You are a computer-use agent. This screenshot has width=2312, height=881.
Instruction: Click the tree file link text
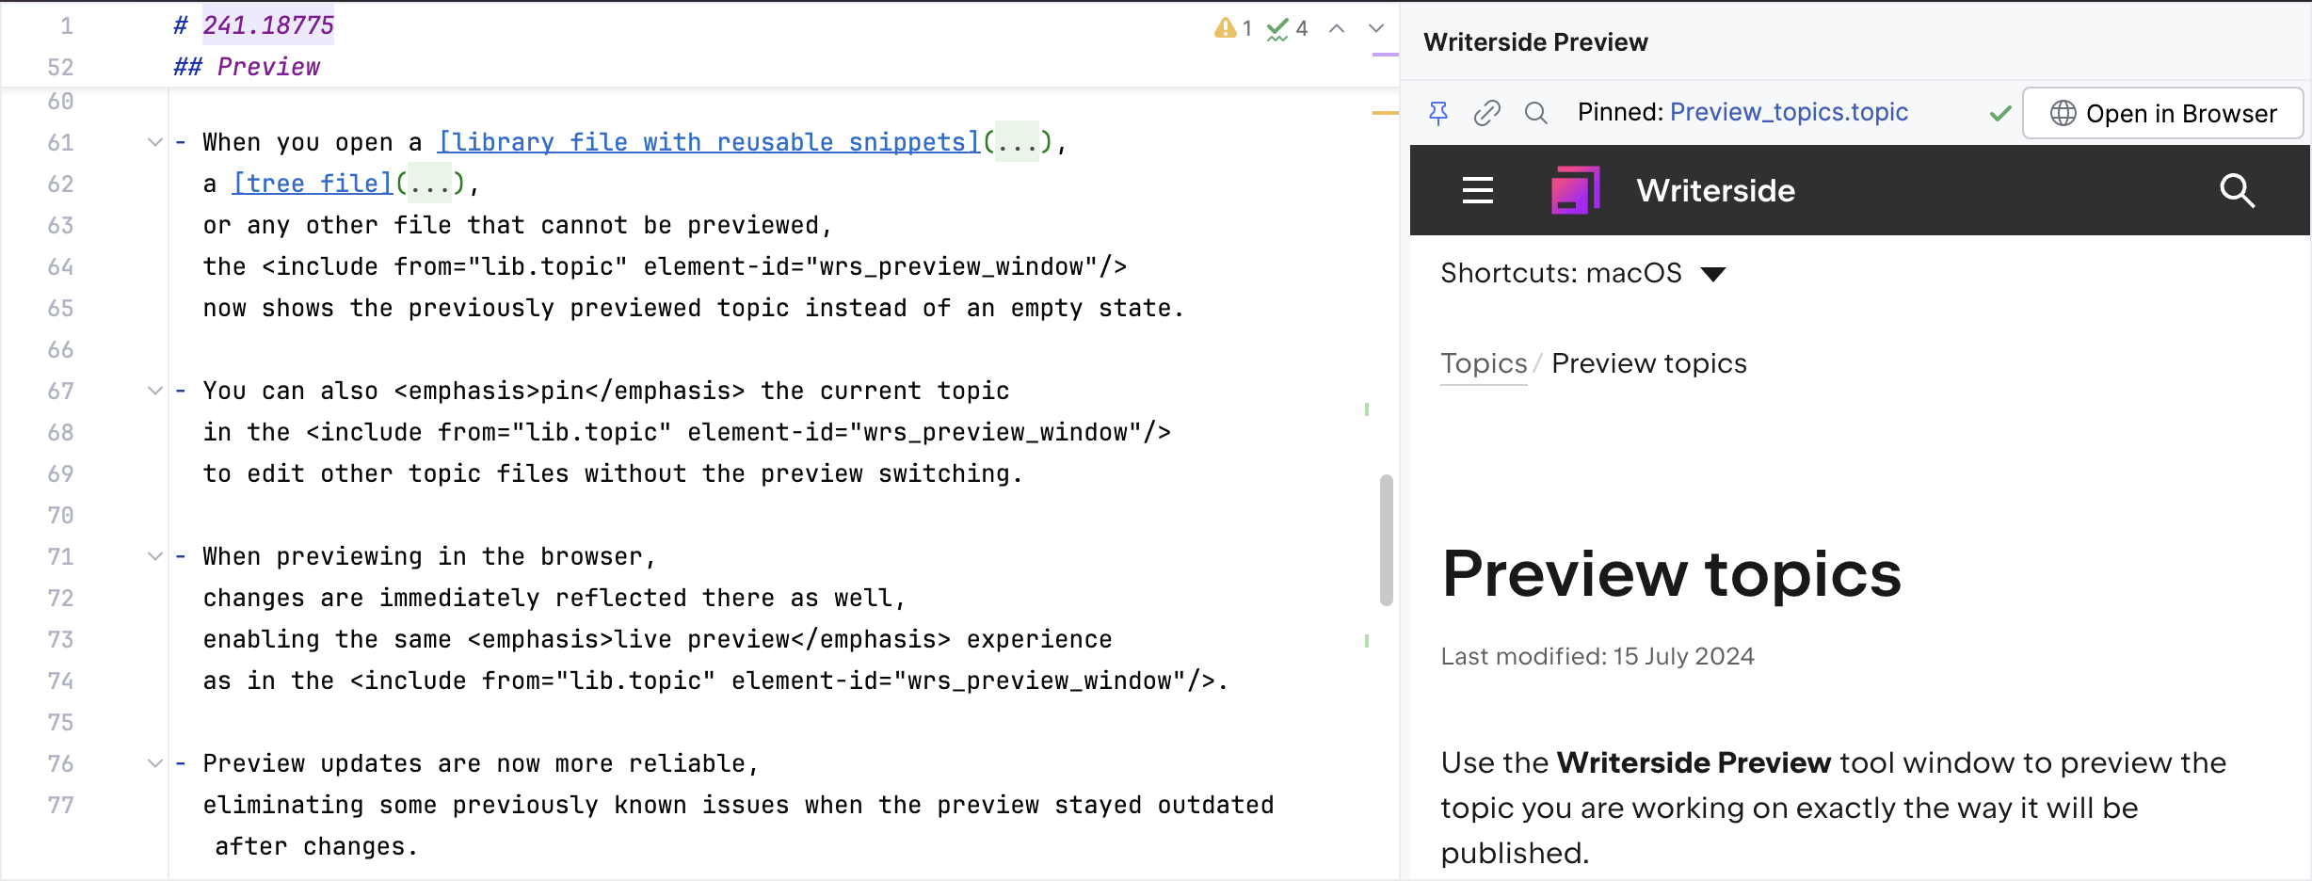tap(313, 184)
